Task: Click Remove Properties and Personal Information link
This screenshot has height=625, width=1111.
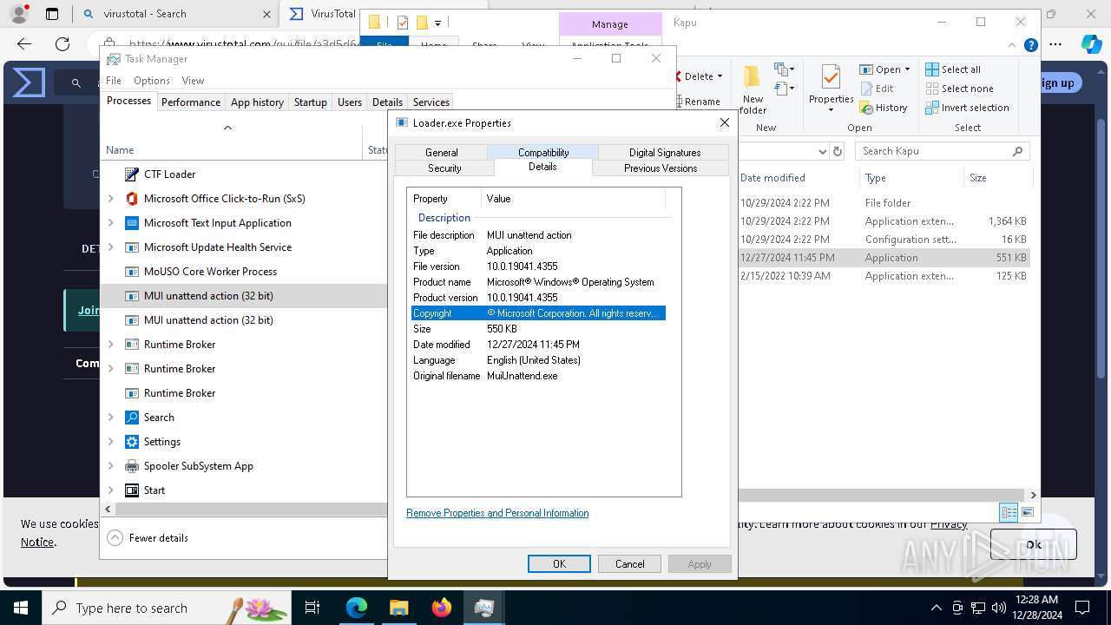Action: coord(497,513)
